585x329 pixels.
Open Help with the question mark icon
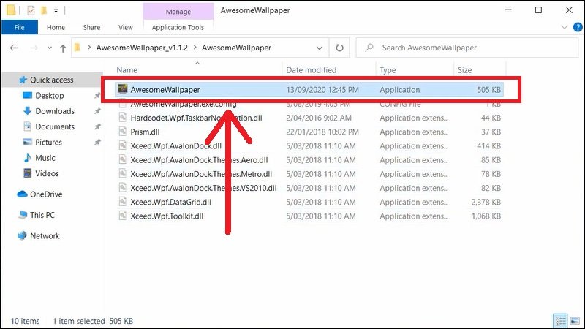click(574, 28)
